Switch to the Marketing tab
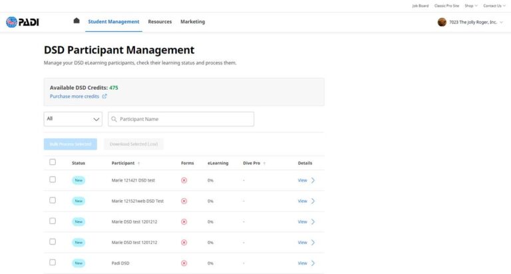The height and width of the screenshot is (274, 511). coord(193,22)
